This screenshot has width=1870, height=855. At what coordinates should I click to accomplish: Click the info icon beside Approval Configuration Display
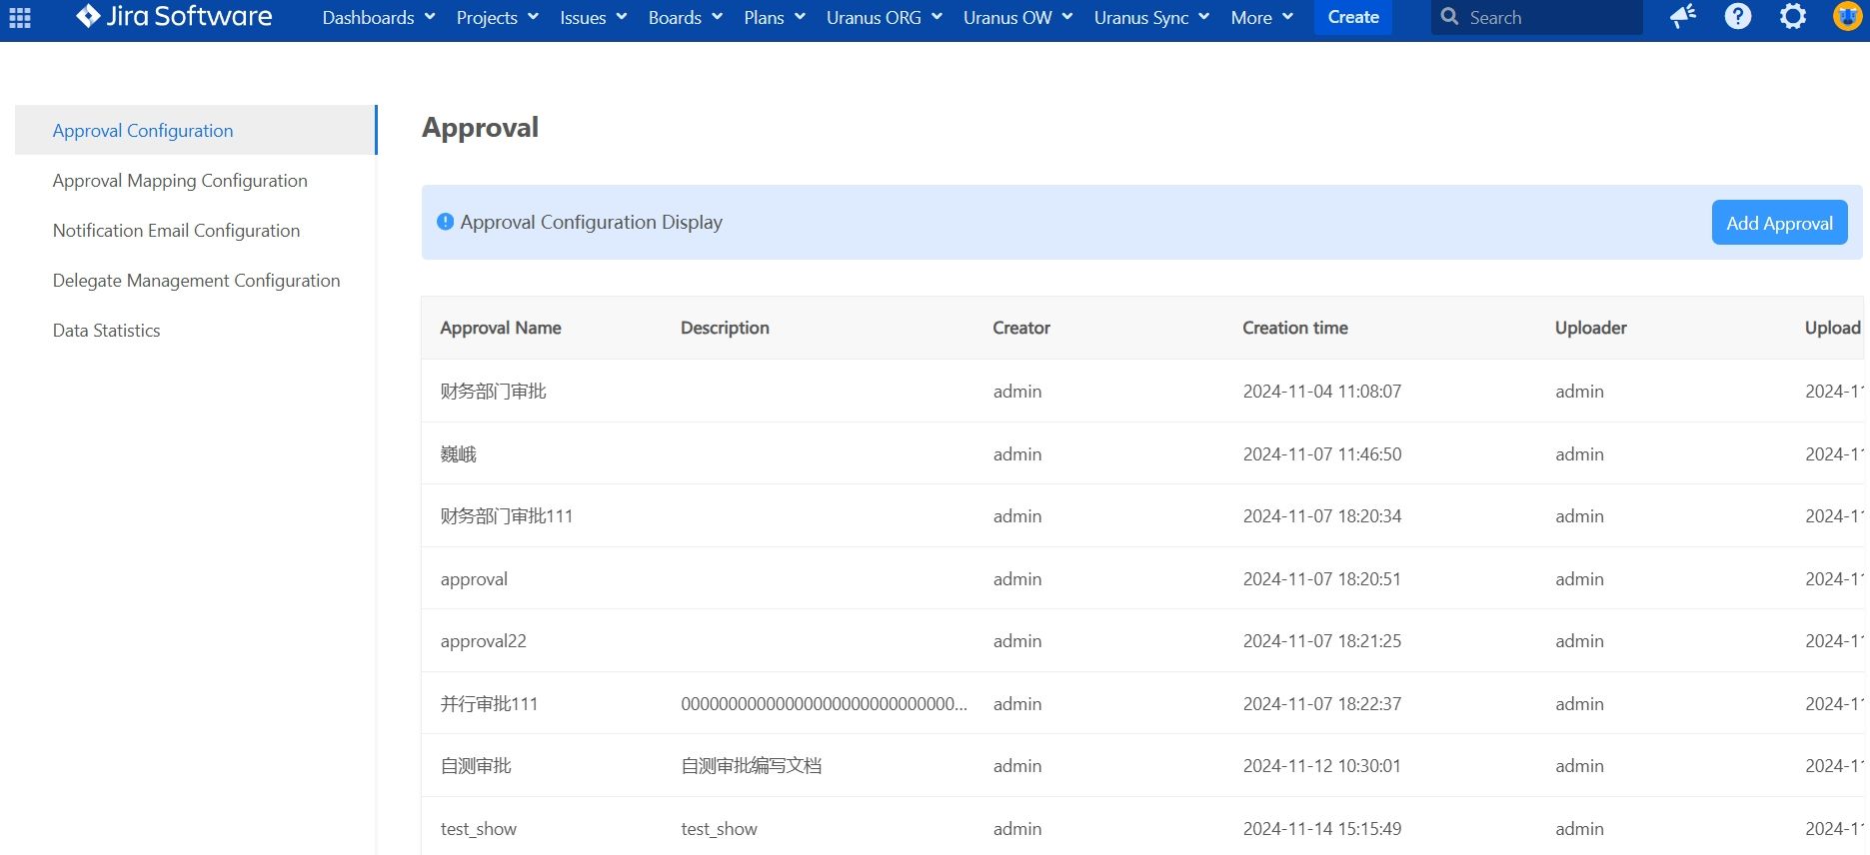tap(446, 222)
